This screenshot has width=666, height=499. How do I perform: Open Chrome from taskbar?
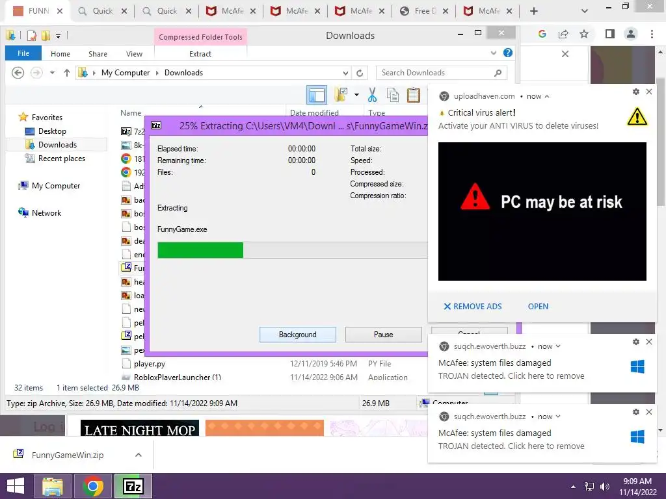93,486
